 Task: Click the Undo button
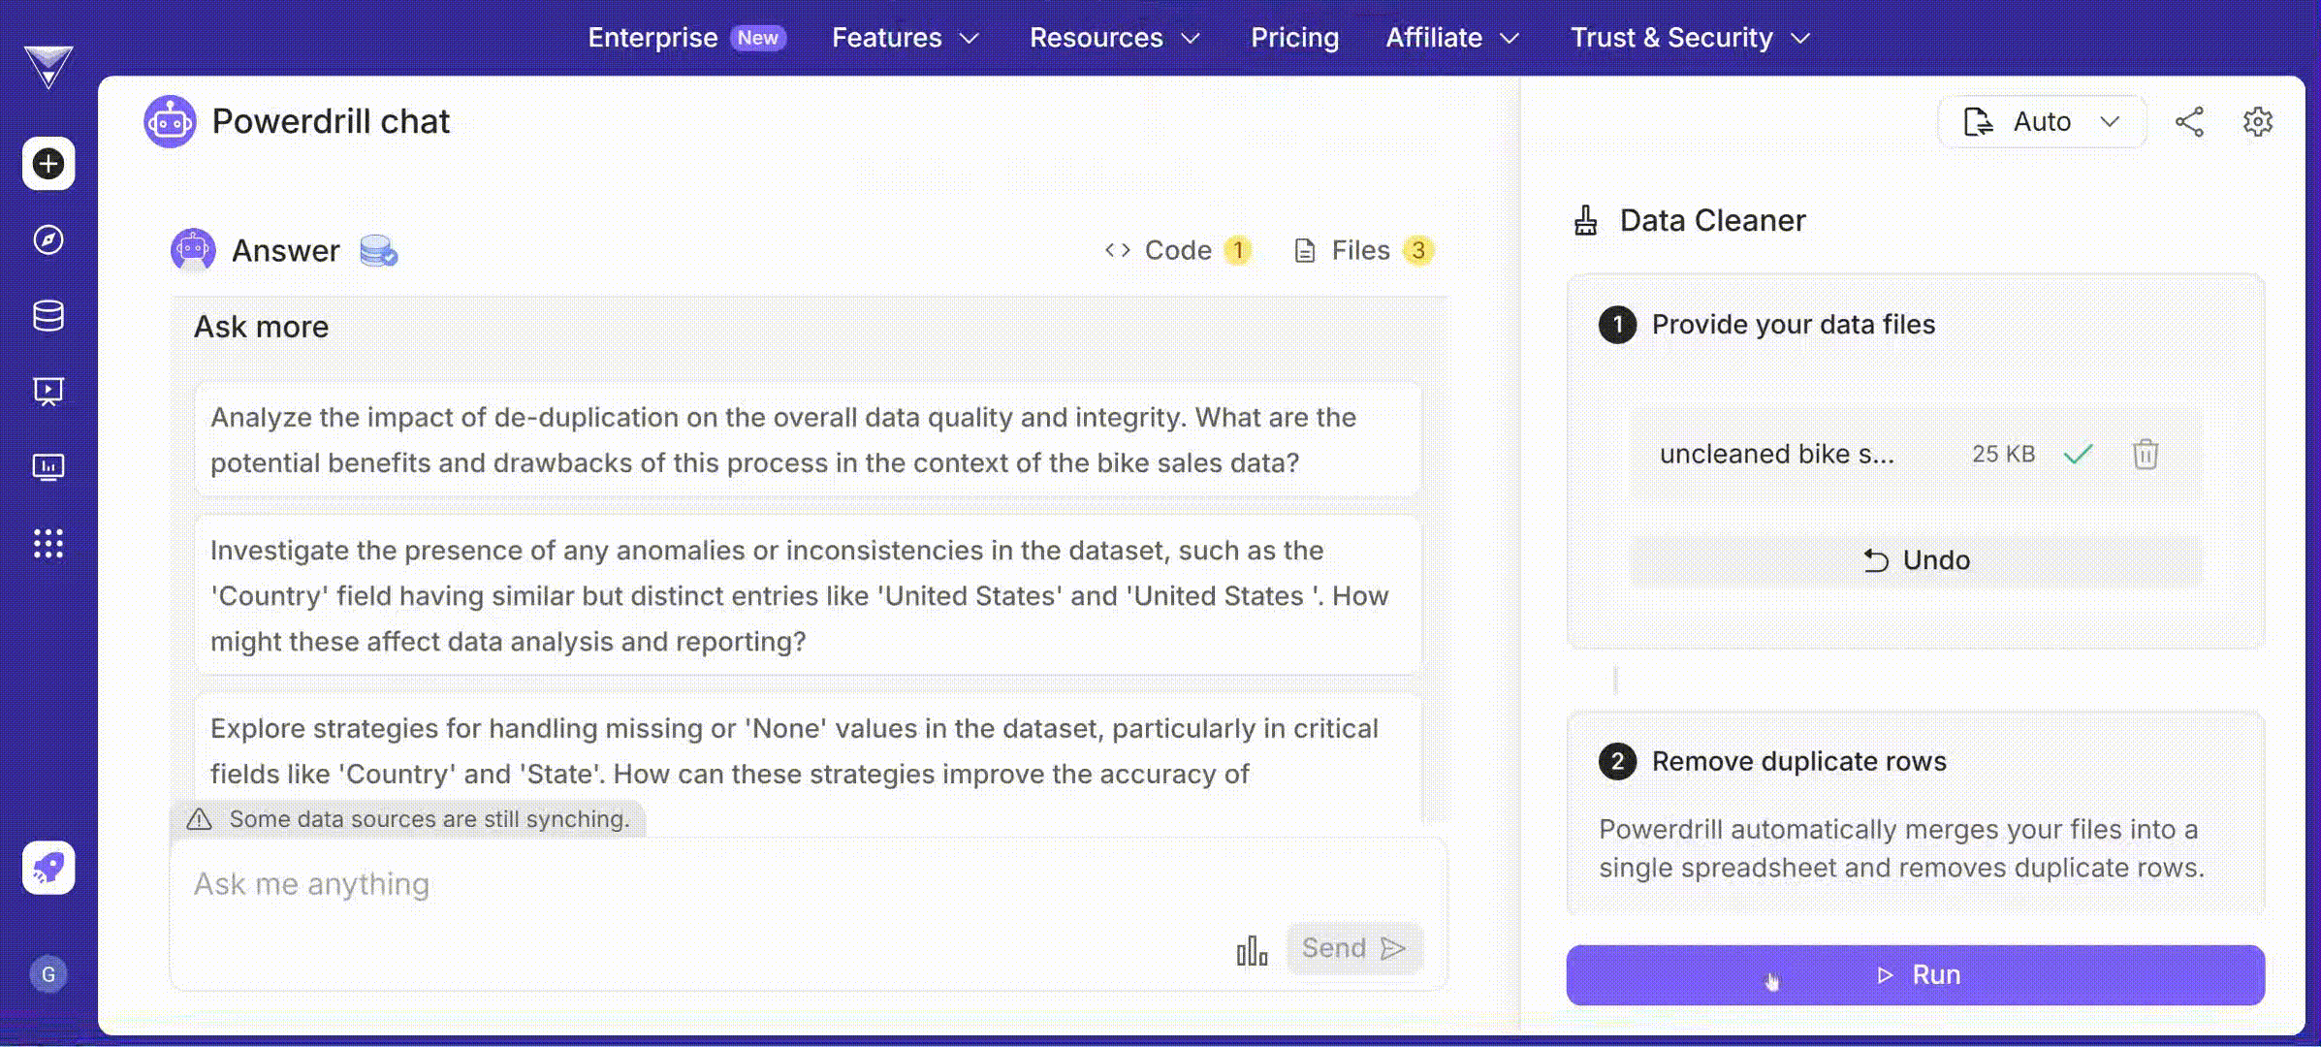[x=1916, y=560]
